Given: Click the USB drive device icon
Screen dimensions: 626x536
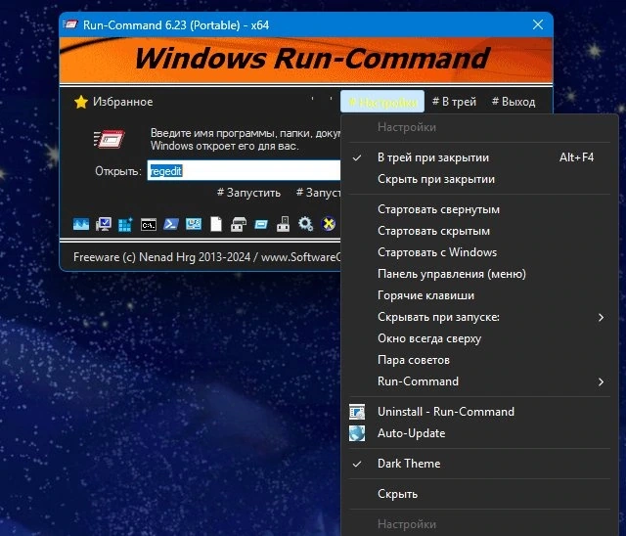Looking at the screenshot, I should click(283, 224).
